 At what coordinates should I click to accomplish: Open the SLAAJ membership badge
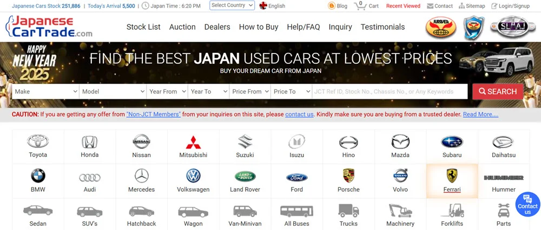pos(513,27)
